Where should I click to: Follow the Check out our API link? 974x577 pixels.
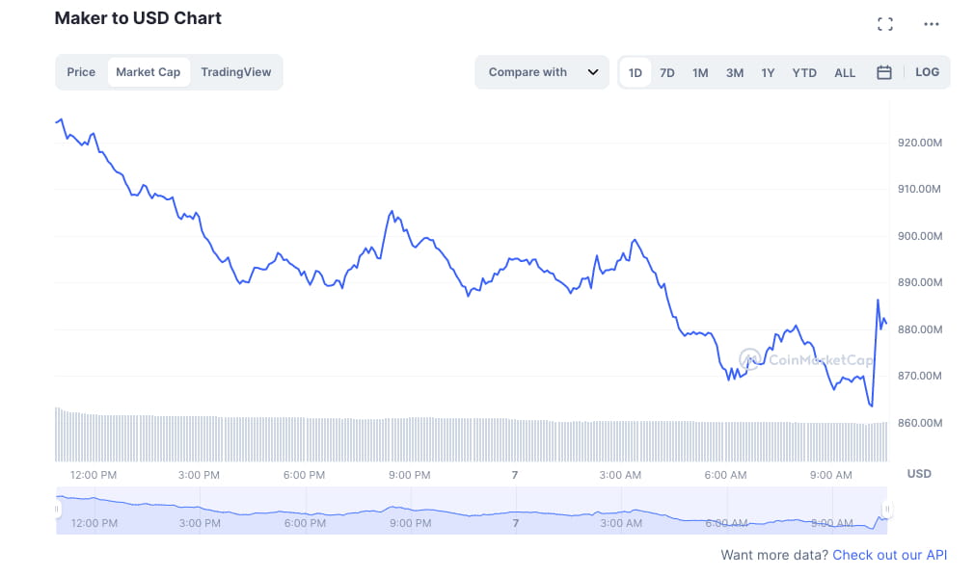[x=889, y=555]
